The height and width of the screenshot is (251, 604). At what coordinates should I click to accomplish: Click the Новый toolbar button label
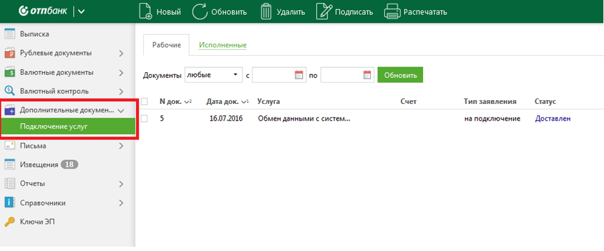pos(169,12)
